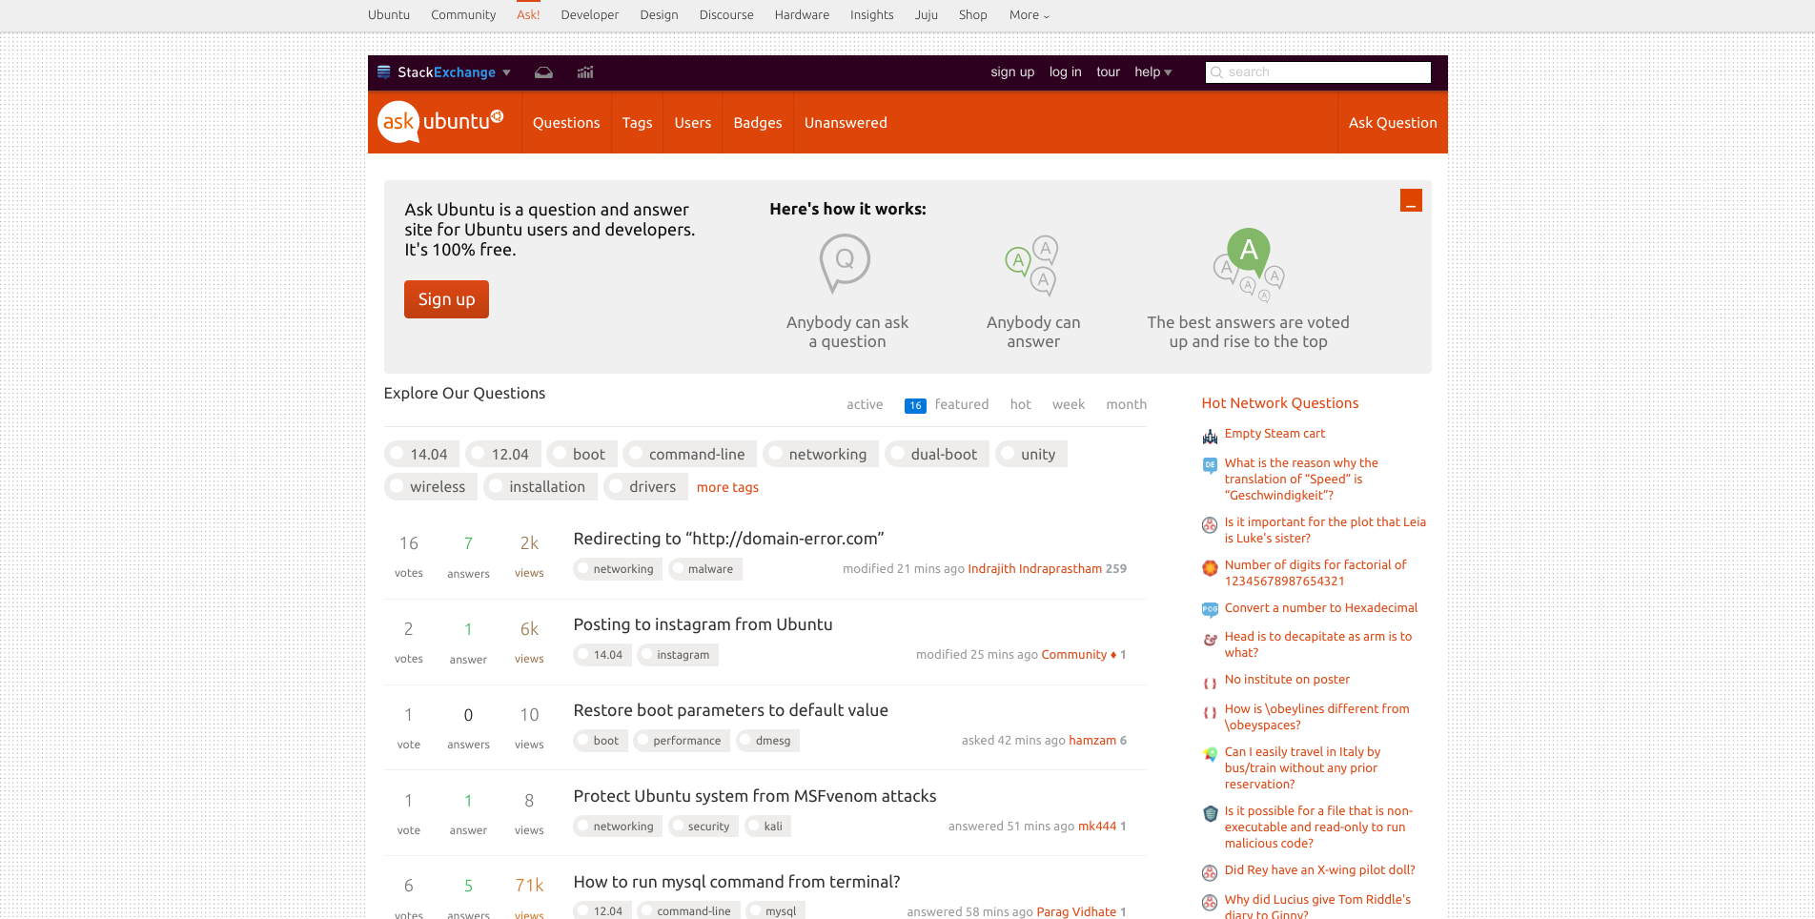The width and height of the screenshot is (1815, 919).
Task: Select the dual-boot tag
Action: pos(937,455)
